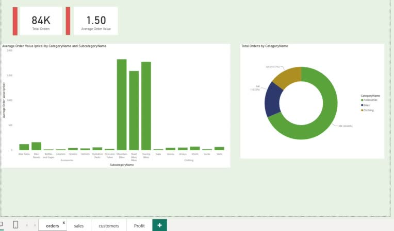Click the Mountain Bikes bar
This screenshot has height=231, width=394.
tap(122, 105)
